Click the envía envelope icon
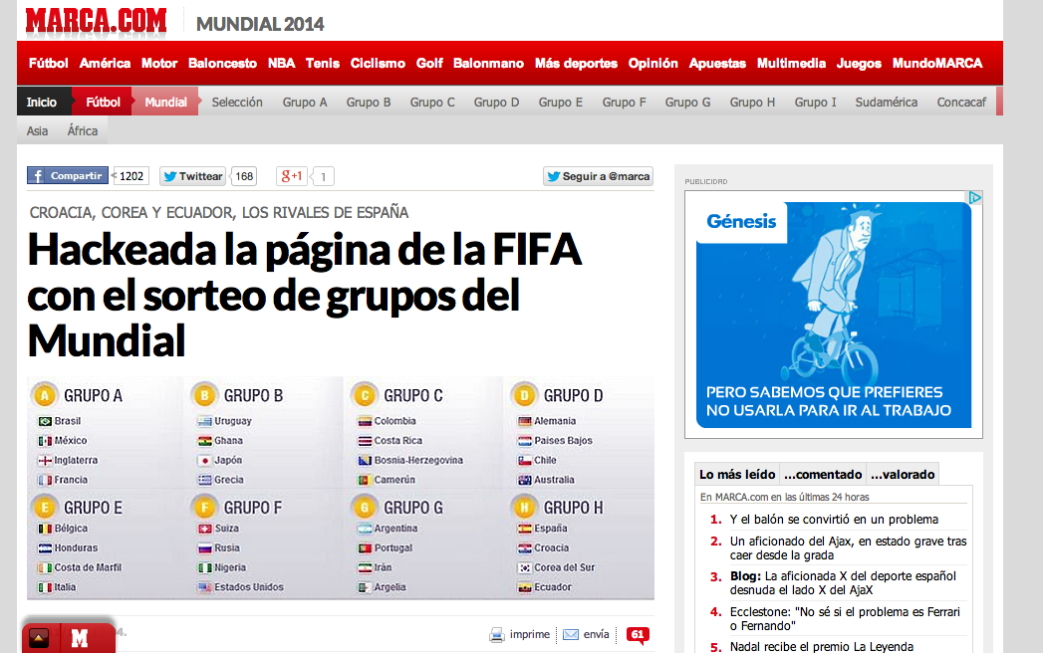1043x653 pixels. point(571,634)
